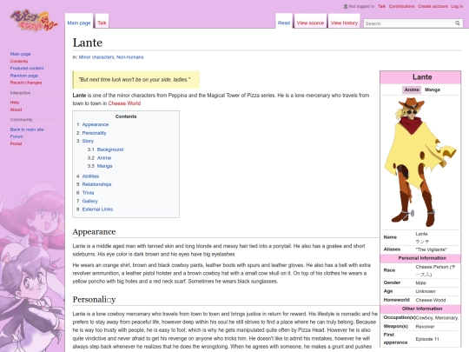This screenshot has height=352, width=469.
Task: Open a Random page from the sidebar
Action: pos(24,76)
